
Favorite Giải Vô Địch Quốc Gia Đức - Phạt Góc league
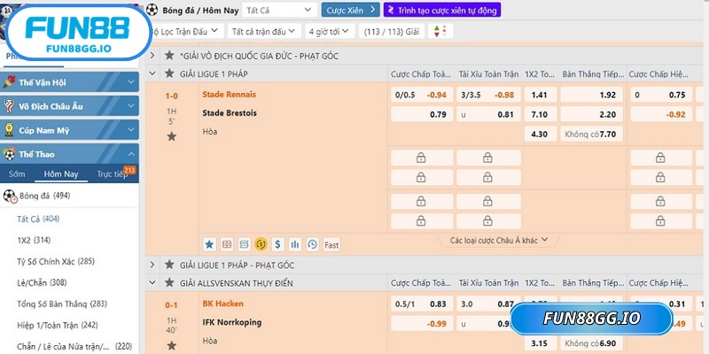click(x=169, y=56)
